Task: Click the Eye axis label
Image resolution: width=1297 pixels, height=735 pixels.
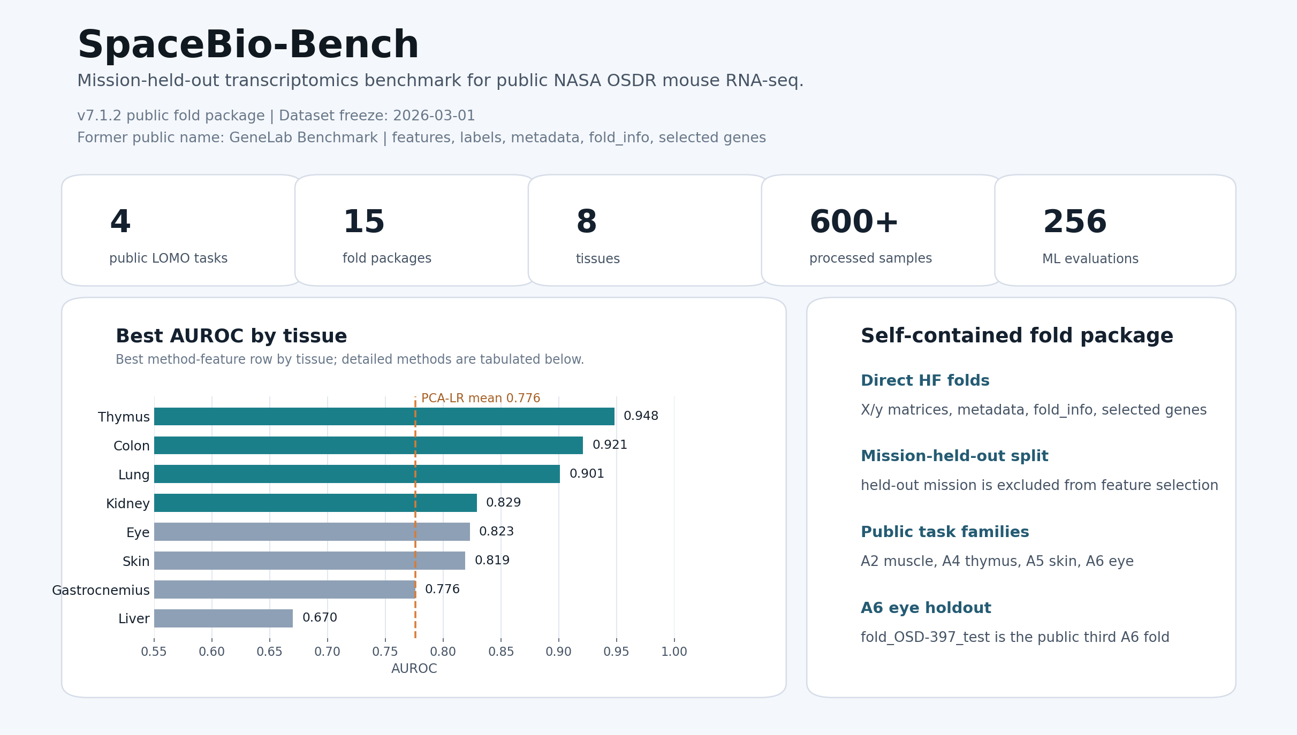Action: point(138,533)
